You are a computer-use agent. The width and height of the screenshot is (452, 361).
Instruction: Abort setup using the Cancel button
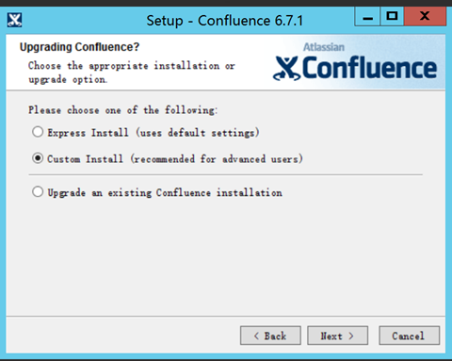click(409, 336)
